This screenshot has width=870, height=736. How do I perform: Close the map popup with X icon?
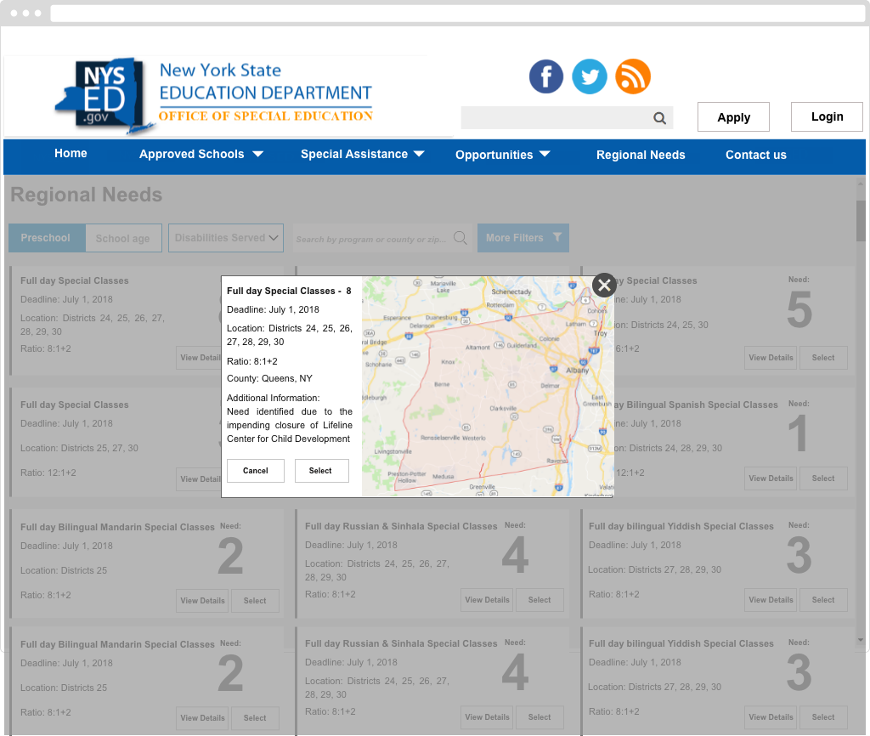point(604,285)
